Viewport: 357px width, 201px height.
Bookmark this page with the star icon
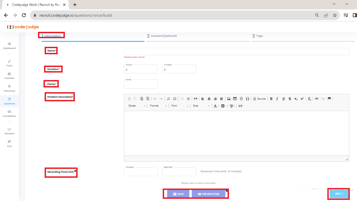click(335, 15)
